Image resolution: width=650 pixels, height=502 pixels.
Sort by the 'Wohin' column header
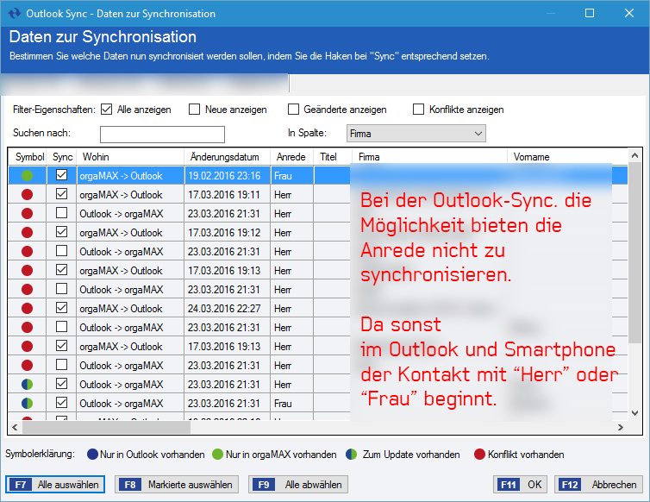[130, 157]
